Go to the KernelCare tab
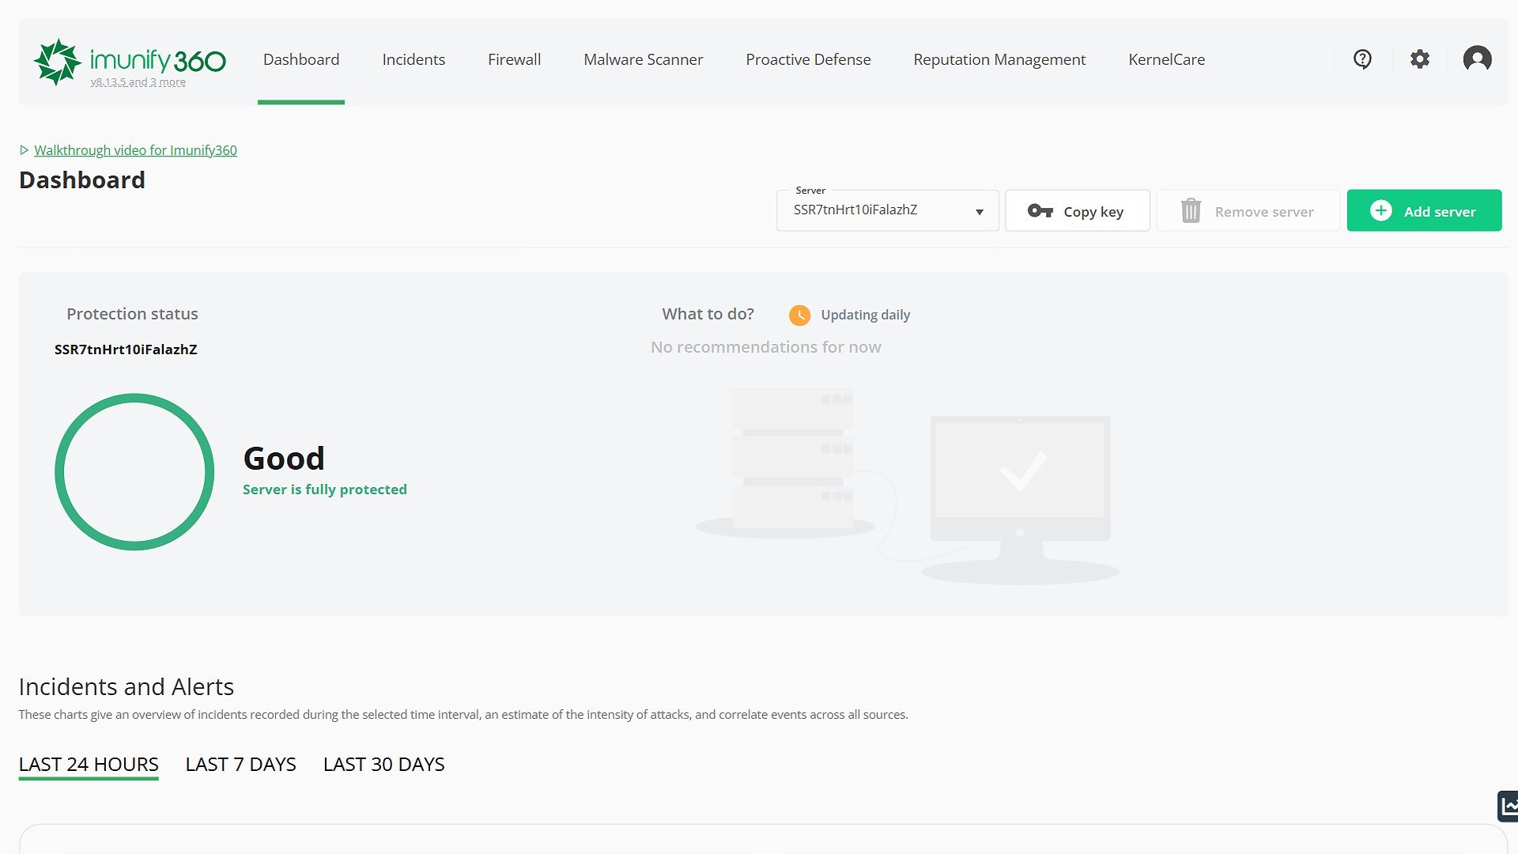Image resolution: width=1518 pixels, height=854 pixels. click(x=1166, y=60)
